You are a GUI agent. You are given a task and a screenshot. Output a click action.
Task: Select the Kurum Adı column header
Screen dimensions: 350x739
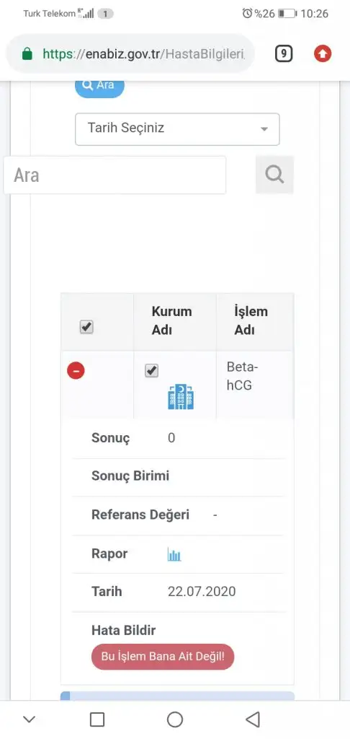pos(171,321)
